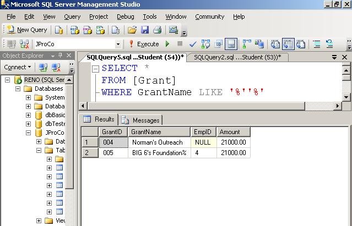This screenshot has width=352, height=226.
Task: Collapse the SELECT statement outline box
Action: pyautogui.click(x=96, y=69)
